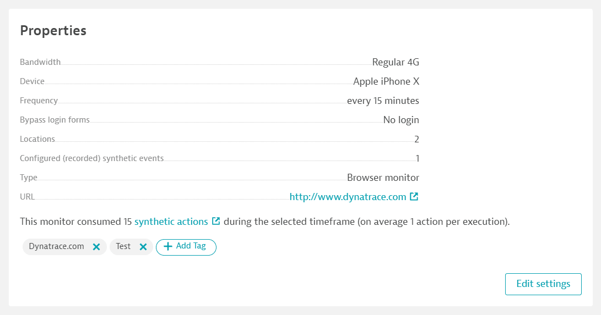The width and height of the screenshot is (601, 315).
Task: Follow the synthetic actions link
Action: (x=171, y=222)
